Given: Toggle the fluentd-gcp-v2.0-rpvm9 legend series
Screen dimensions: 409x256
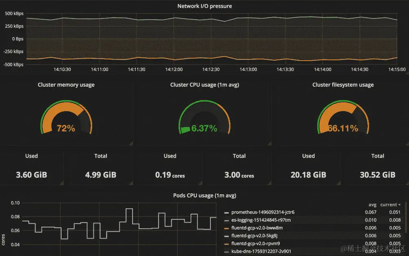Looking at the screenshot, I should click(256, 243).
